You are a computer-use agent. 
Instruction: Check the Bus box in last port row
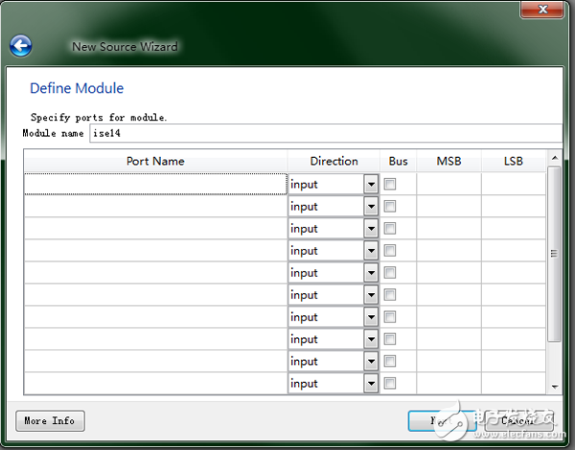click(391, 383)
